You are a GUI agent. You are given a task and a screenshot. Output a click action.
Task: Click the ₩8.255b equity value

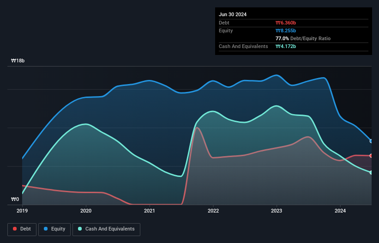coord(286,30)
